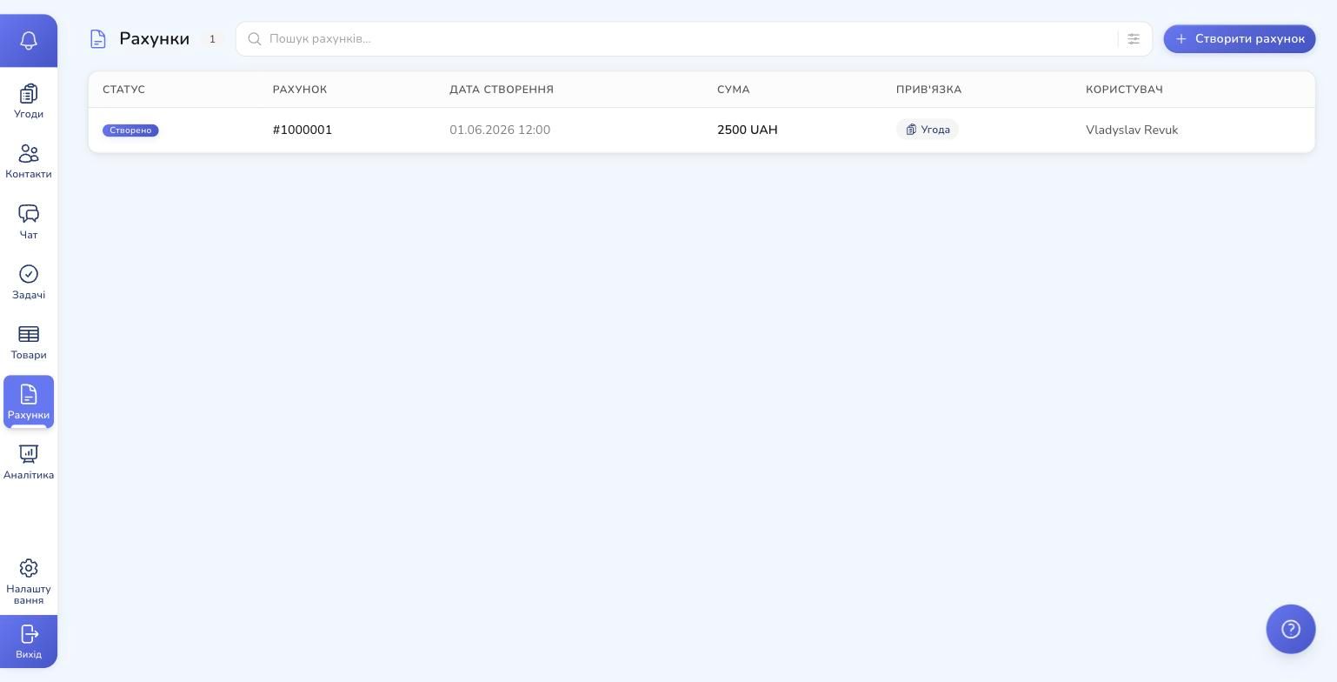Open the search filter sliders icon

click(x=1134, y=39)
